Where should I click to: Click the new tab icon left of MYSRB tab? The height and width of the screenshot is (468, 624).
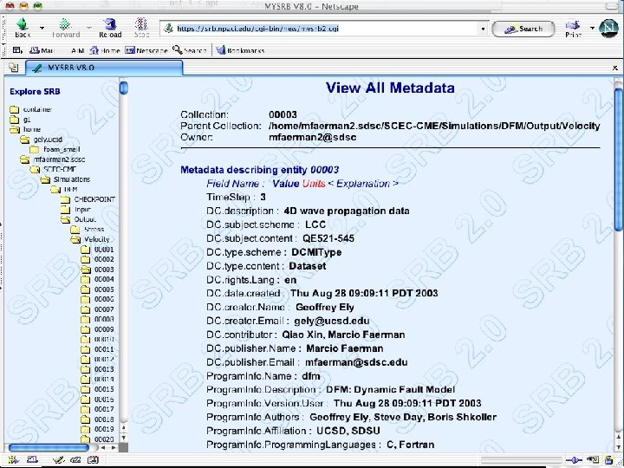coord(13,68)
